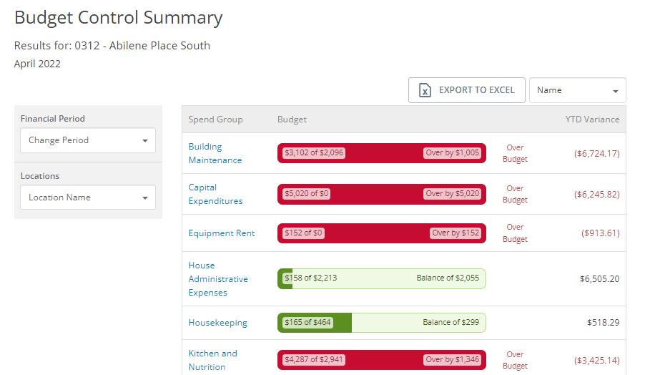Click the Building Maintenance red budget bar
Screen dimensions: 650x375
pos(381,153)
